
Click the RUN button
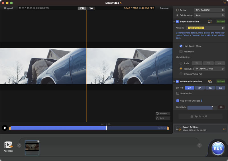[x=218, y=149]
